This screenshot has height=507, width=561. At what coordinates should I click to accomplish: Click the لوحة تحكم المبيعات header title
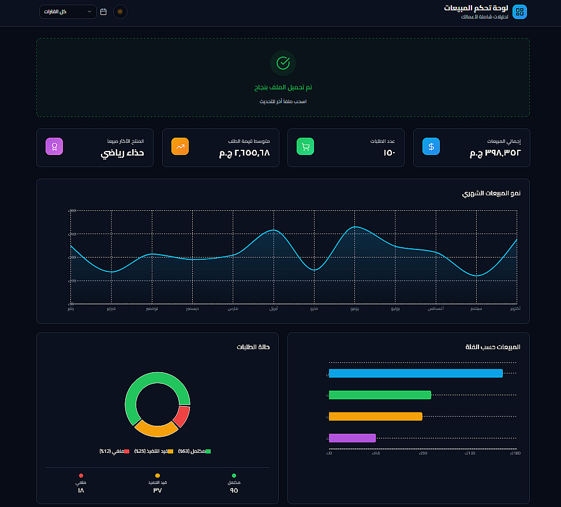point(476,8)
